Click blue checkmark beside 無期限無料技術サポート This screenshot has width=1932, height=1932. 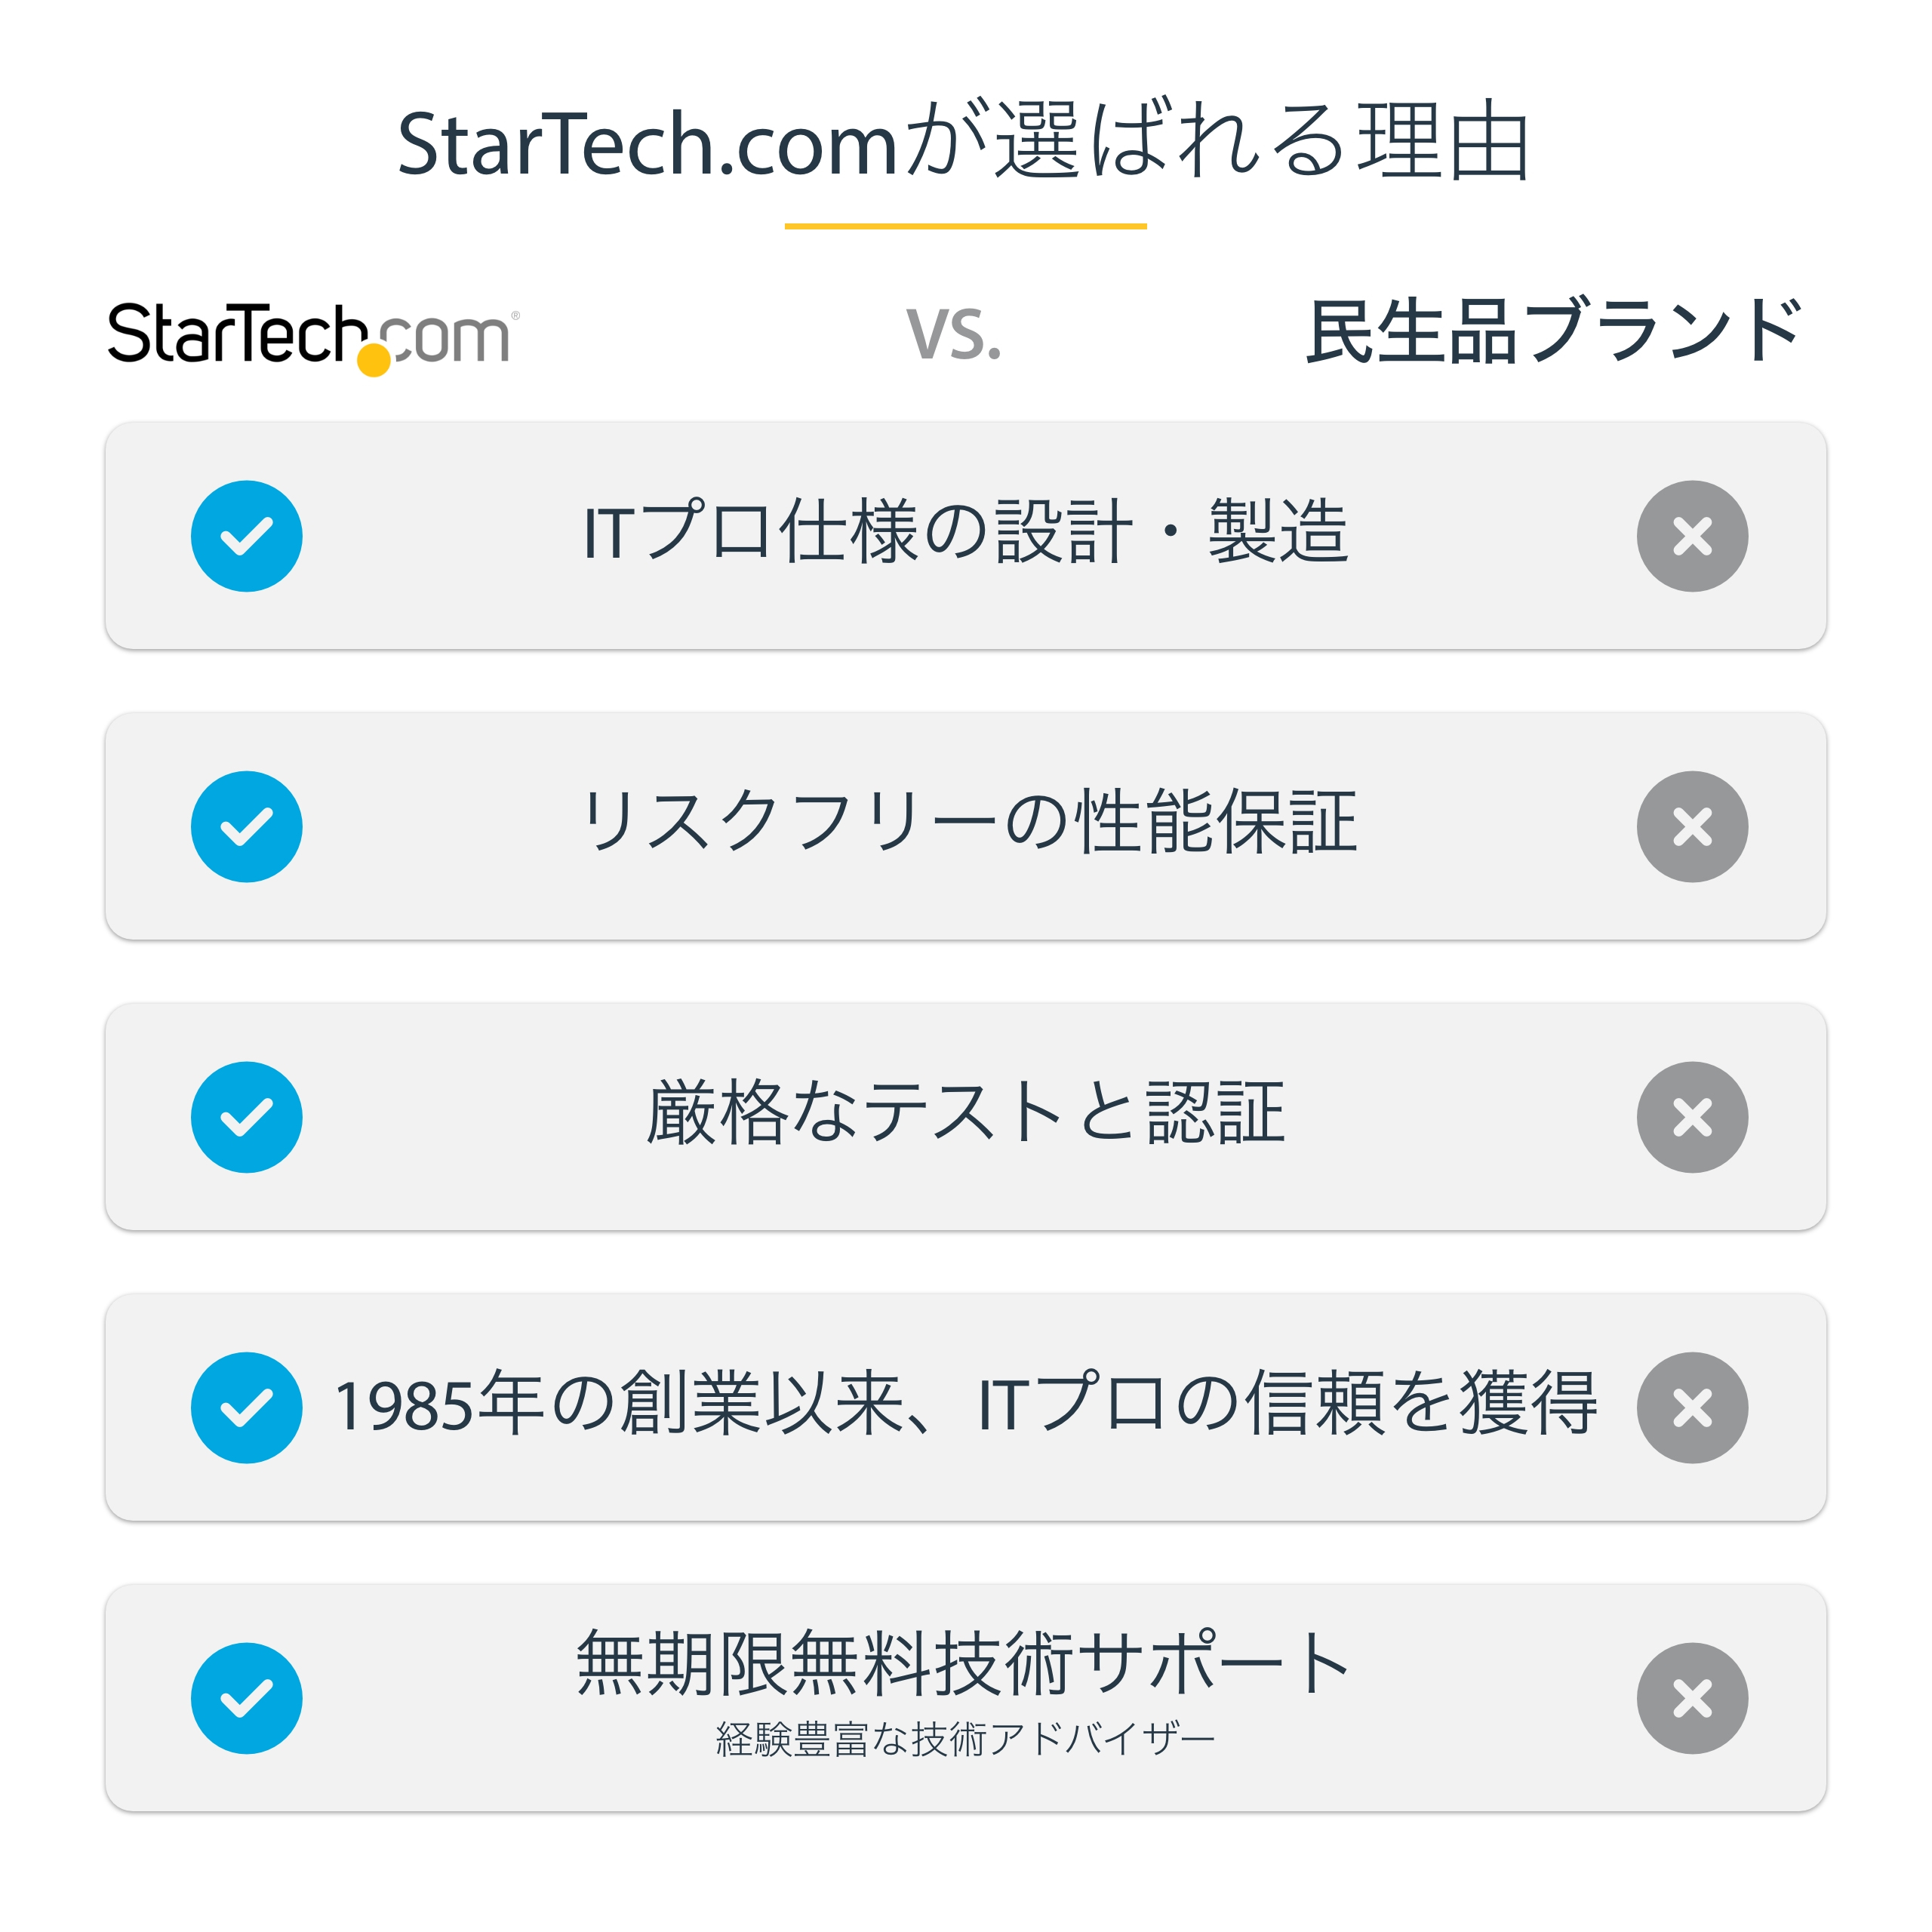pyautogui.click(x=246, y=1698)
